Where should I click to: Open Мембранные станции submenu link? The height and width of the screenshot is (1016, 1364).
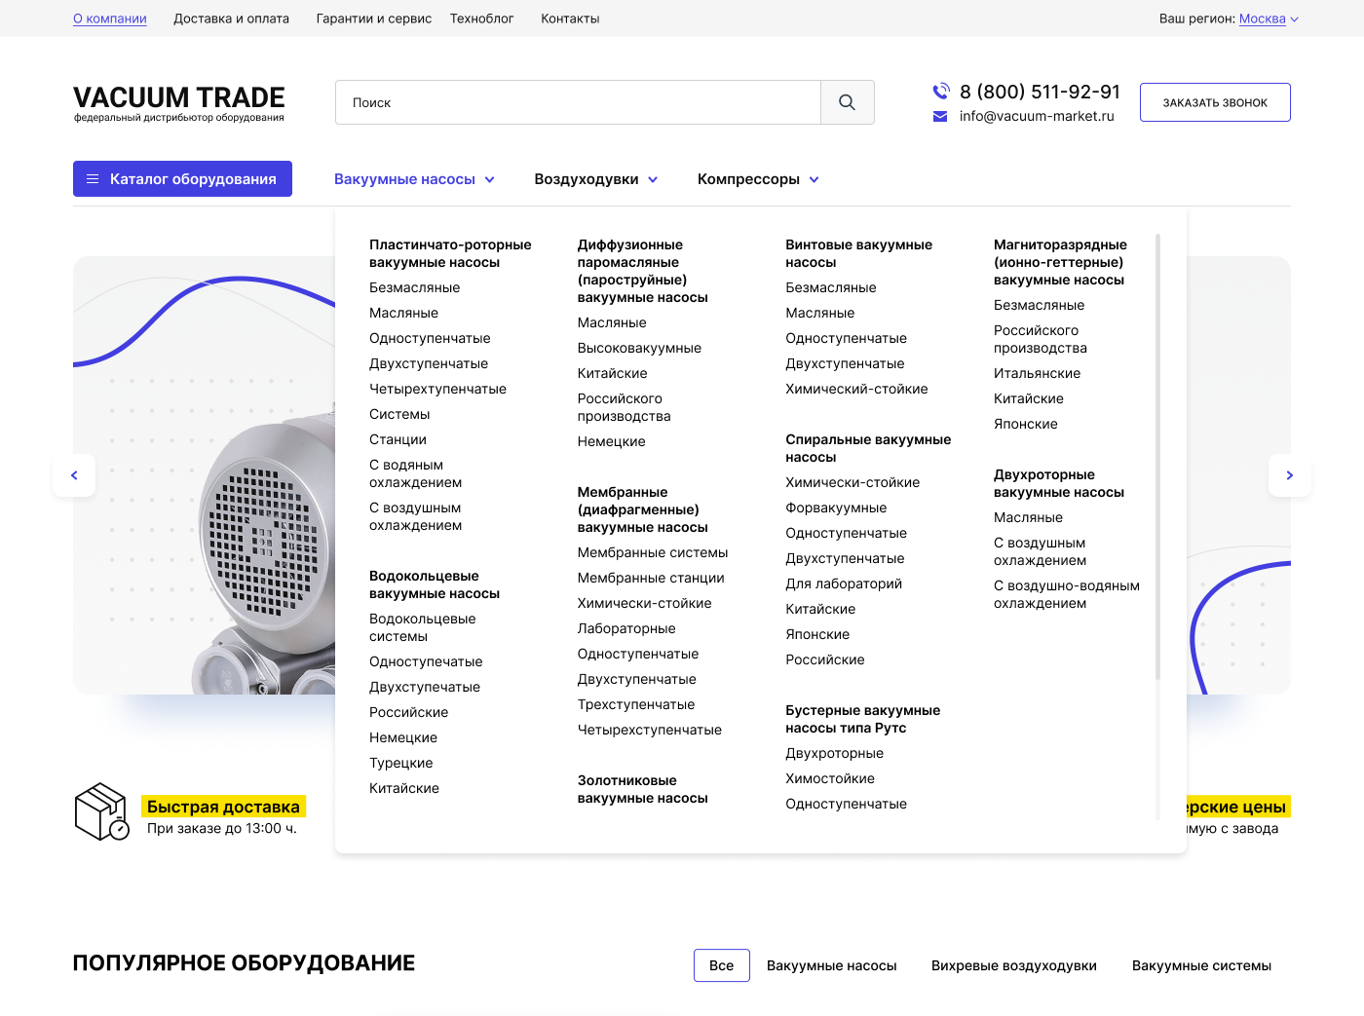pyautogui.click(x=650, y=578)
